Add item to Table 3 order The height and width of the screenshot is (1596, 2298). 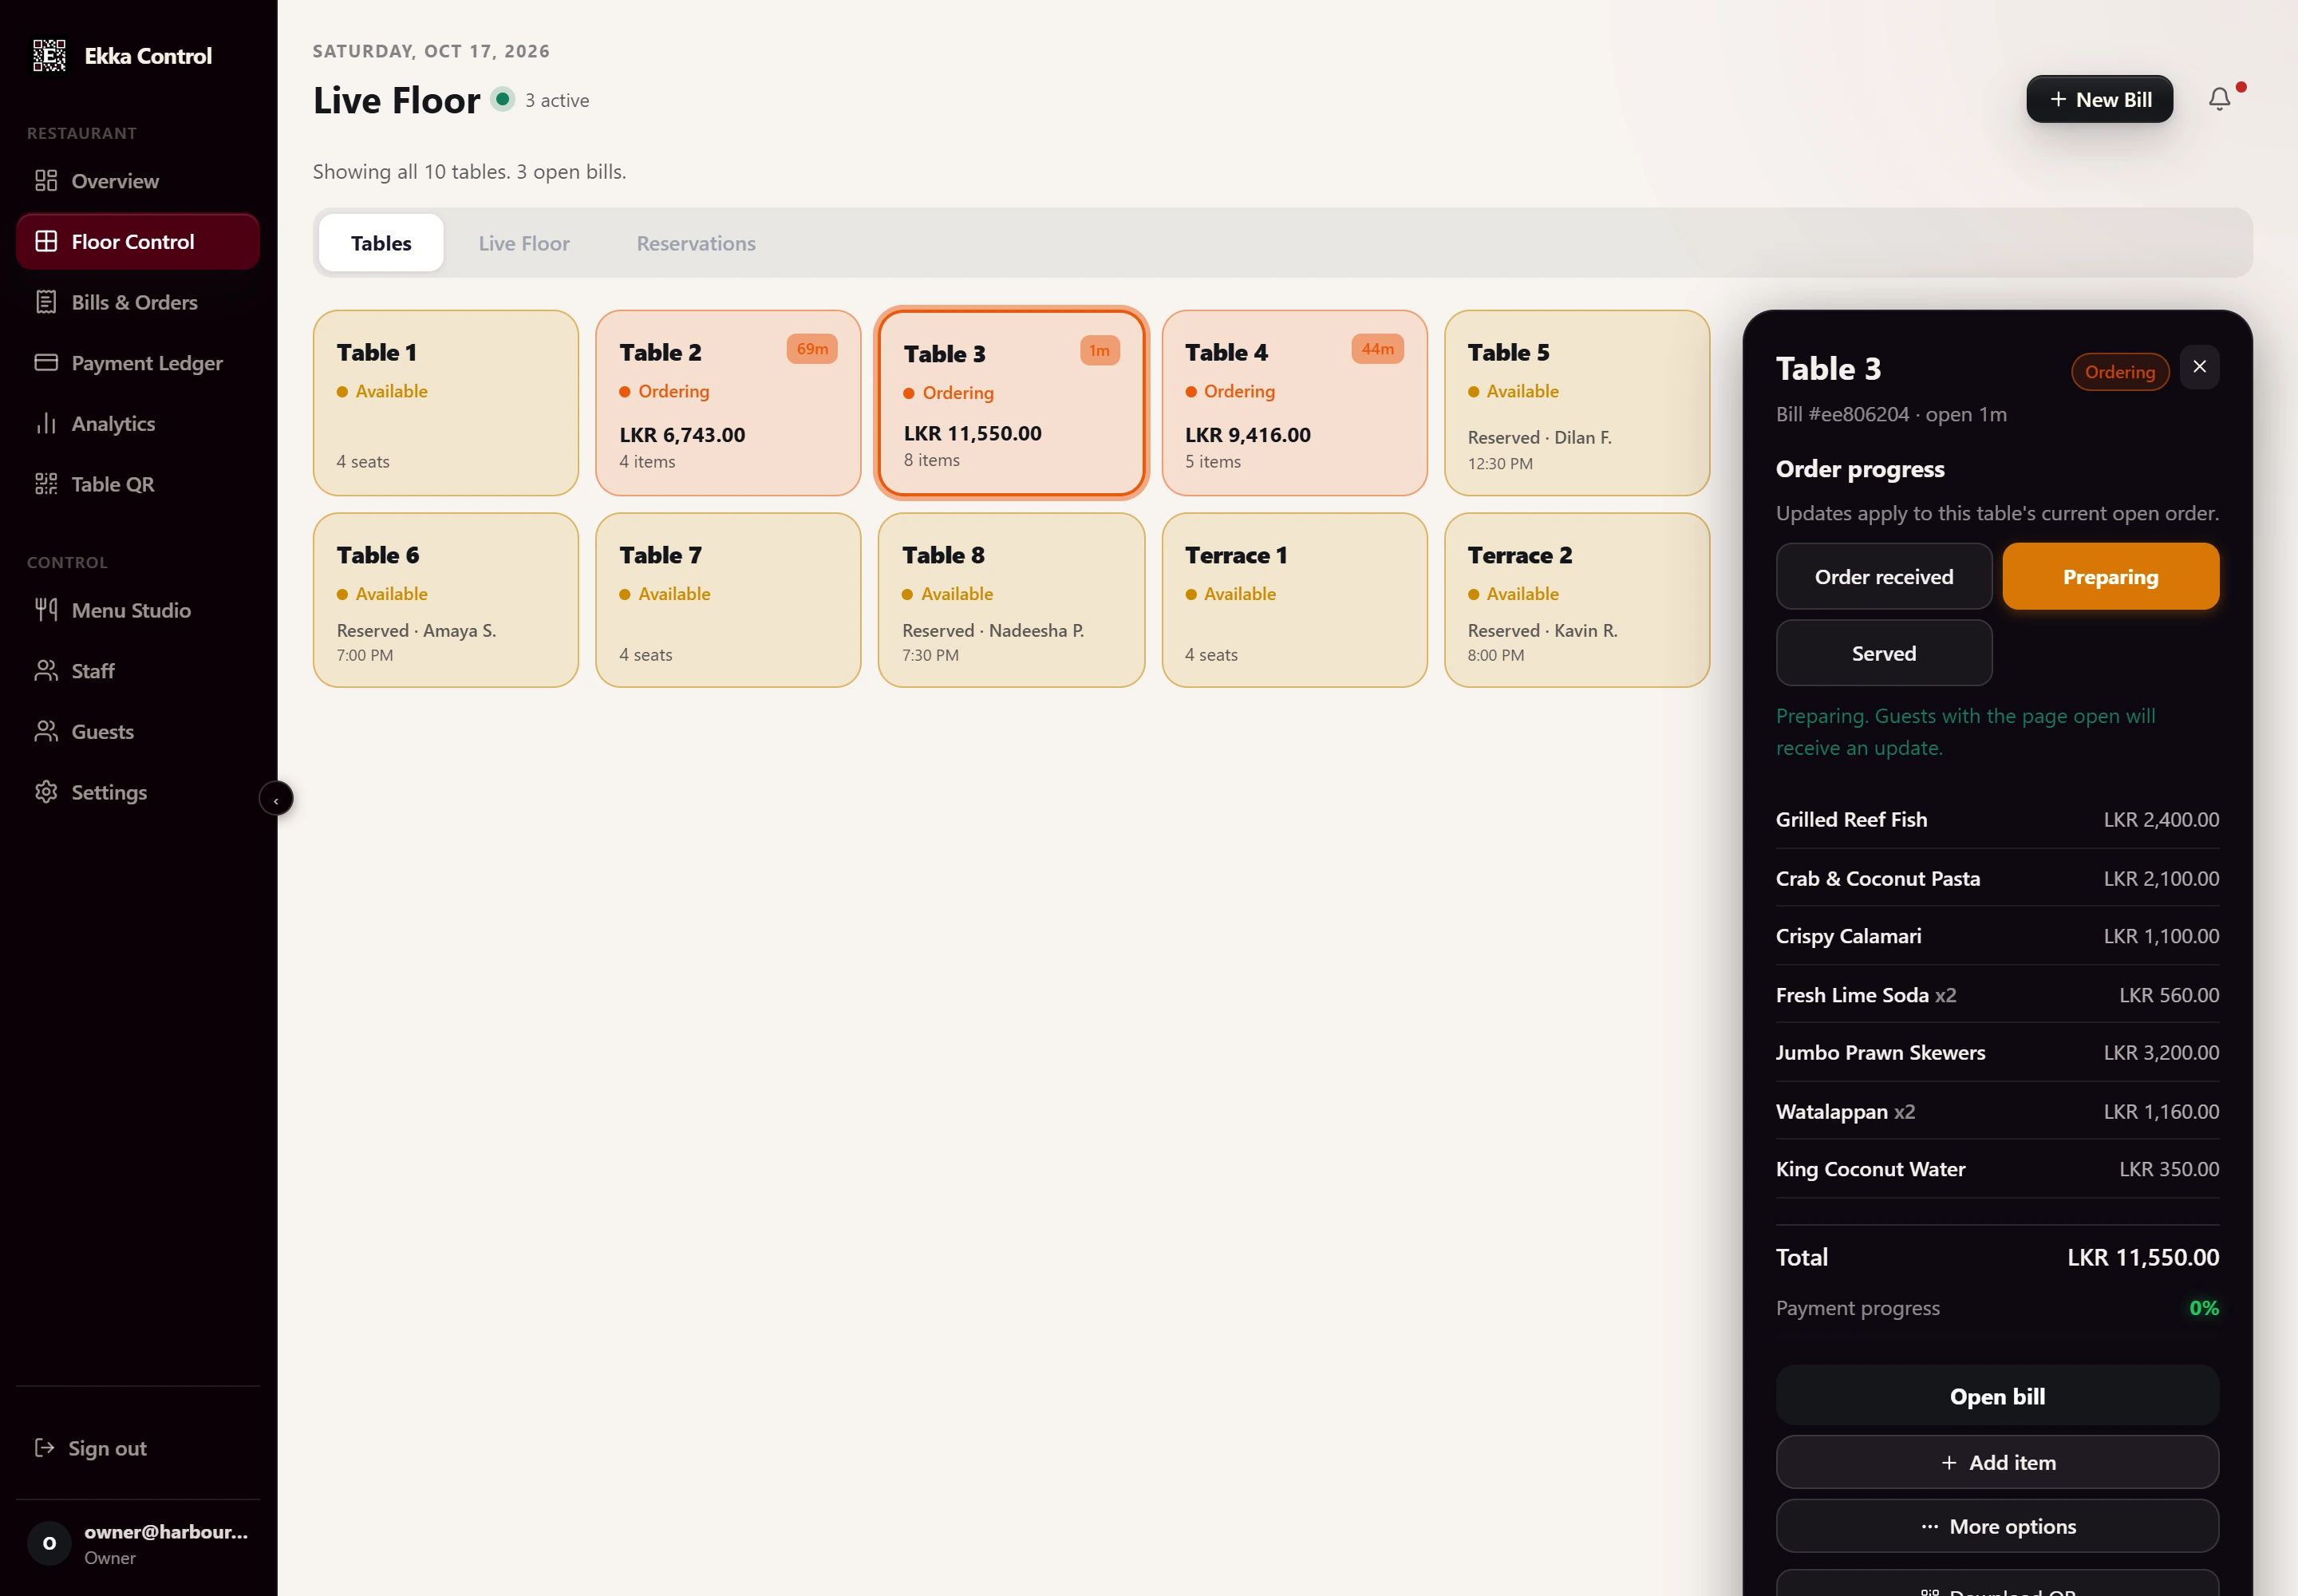(x=1997, y=1462)
